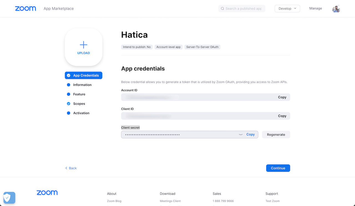Click the Continue button
The width and height of the screenshot is (355, 206).
[278, 168]
